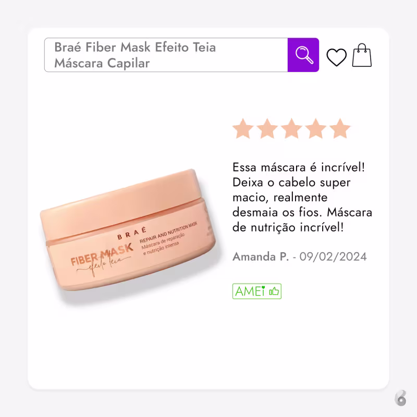The width and height of the screenshot is (417, 417).
Task: Click the gray logo in bottom corner
Action: pos(401,398)
